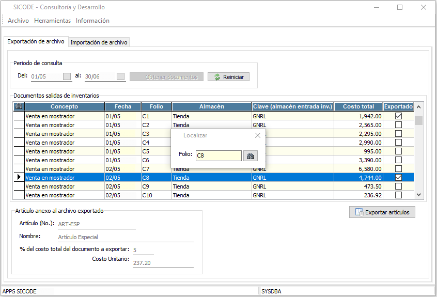Open the Archivo menu
Screen dimensions: 437x297
(x=18, y=21)
